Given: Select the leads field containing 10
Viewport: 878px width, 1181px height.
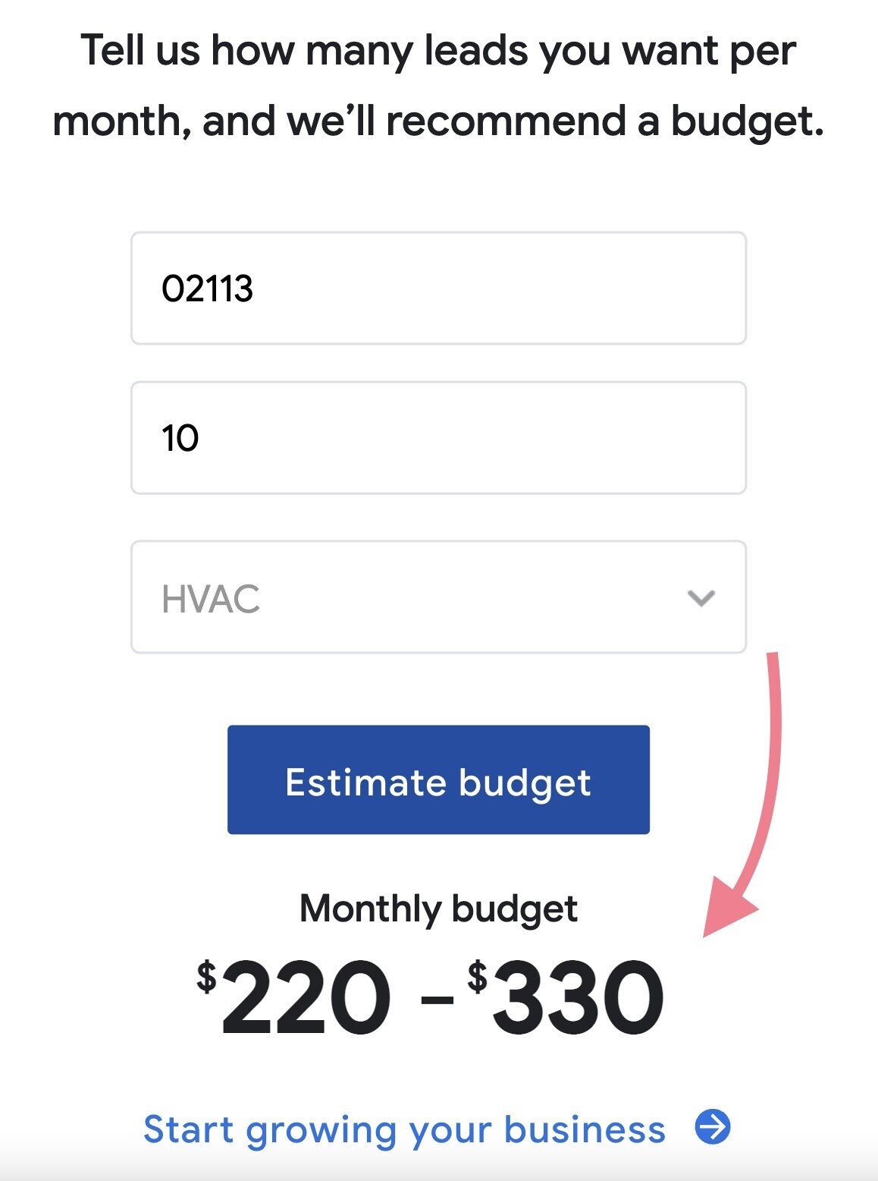Looking at the screenshot, I should coord(438,435).
